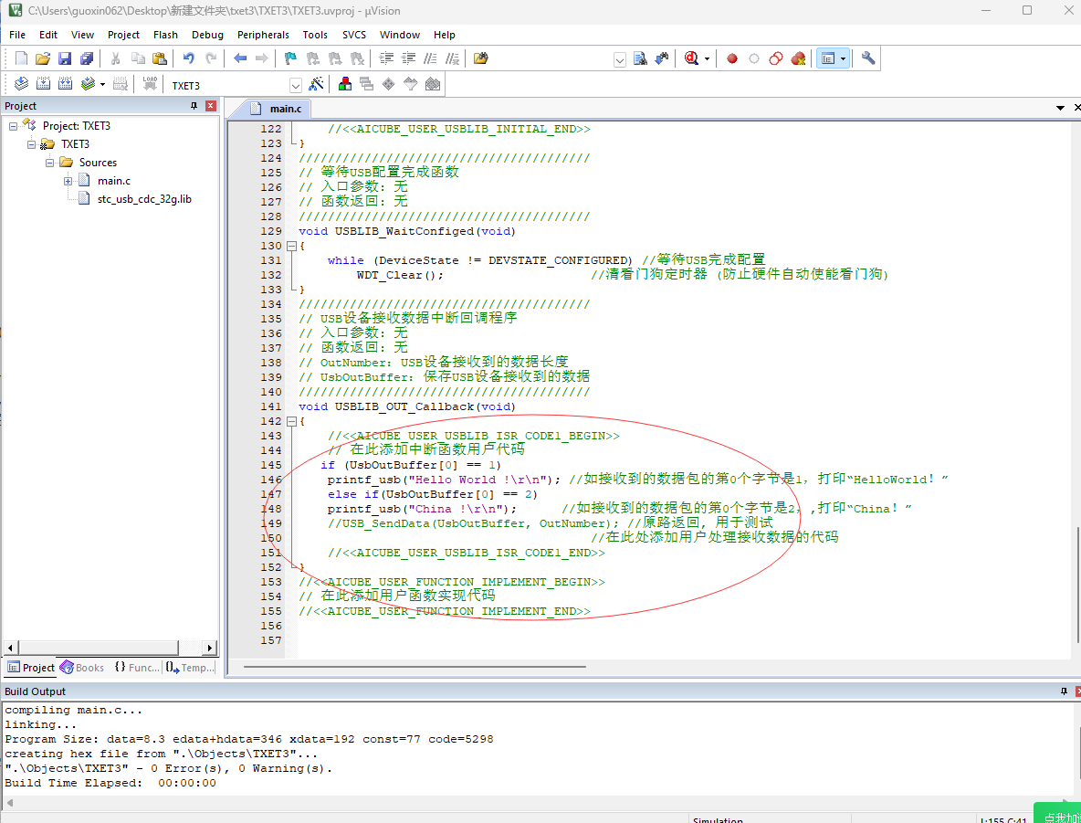Open Find in Files dialog
1081x823 pixels.
(481, 58)
